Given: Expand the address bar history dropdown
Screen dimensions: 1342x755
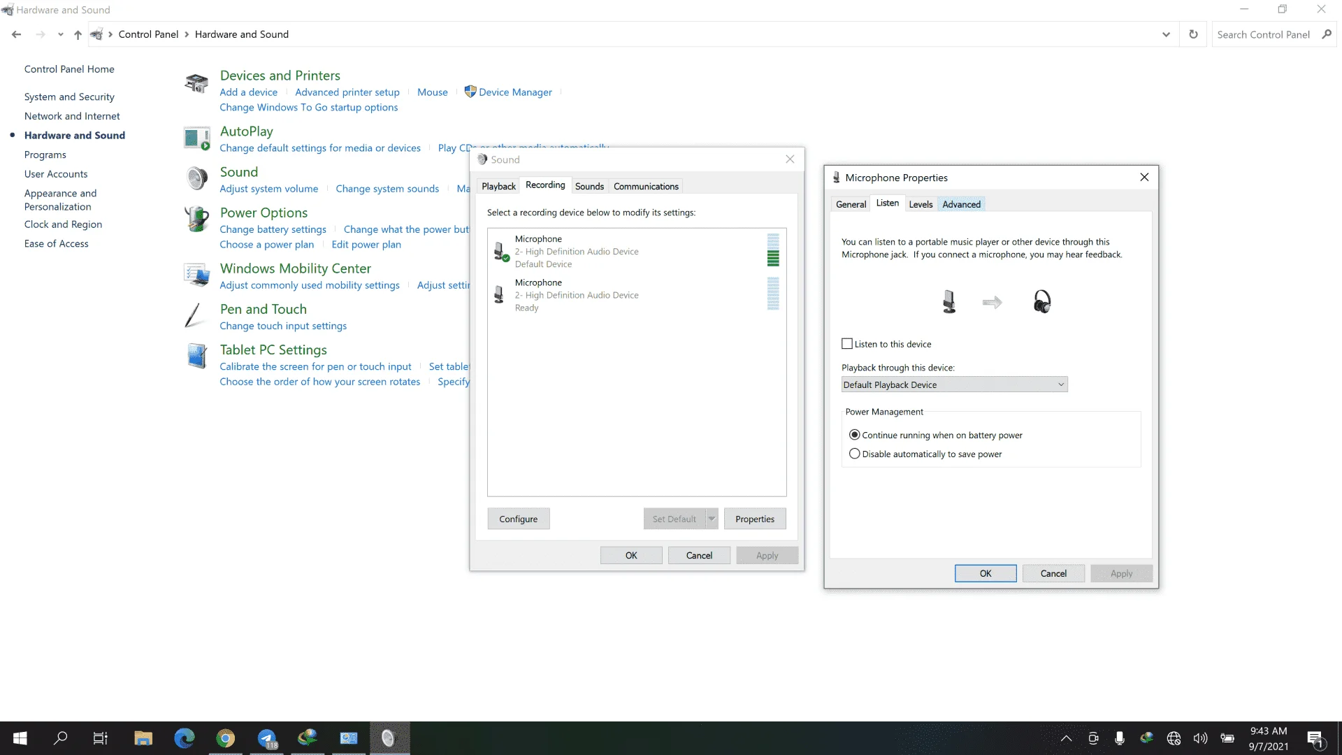Looking at the screenshot, I should pos(1166,34).
